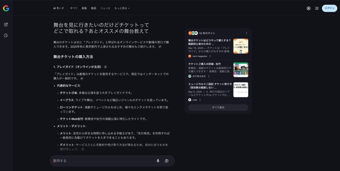
Task: Open the ミュージカル十二国記 article thumbnail
Action: click(240, 89)
